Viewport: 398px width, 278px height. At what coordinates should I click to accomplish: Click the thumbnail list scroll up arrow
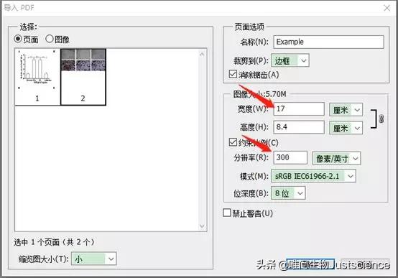[x=202, y=54]
